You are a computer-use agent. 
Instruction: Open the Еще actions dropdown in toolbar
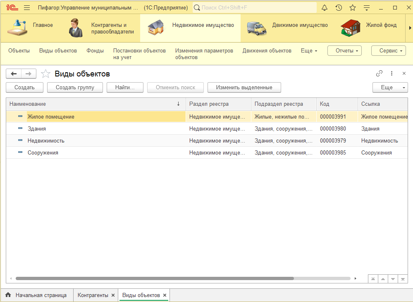[390, 88]
